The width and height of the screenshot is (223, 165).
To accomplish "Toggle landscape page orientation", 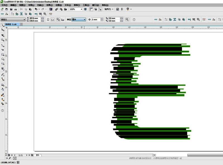I will point(53,19).
